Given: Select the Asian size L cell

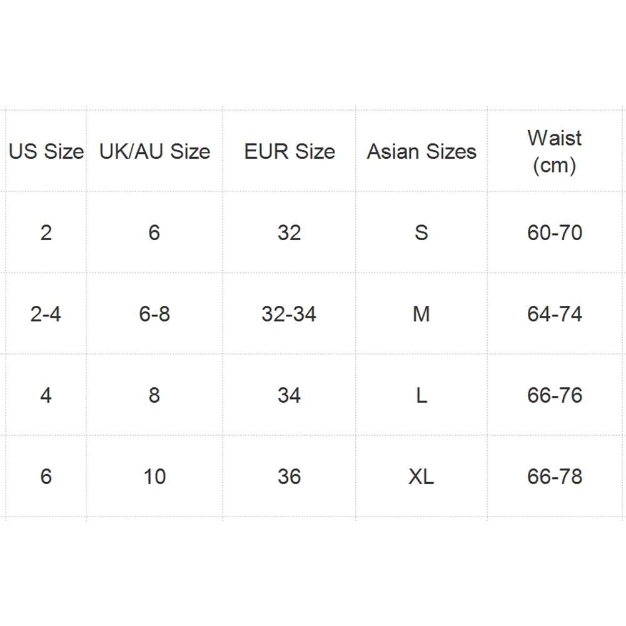Looking at the screenshot, I should click(422, 395).
